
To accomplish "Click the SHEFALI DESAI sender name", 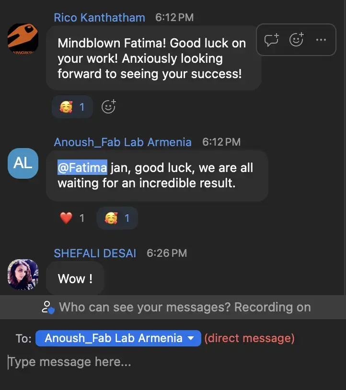I will pyautogui.click(x=95, y=253).
